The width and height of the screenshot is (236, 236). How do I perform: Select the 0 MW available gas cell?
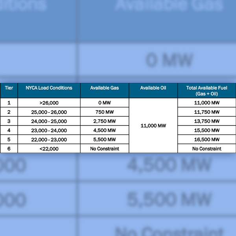(x=104, y=103)
